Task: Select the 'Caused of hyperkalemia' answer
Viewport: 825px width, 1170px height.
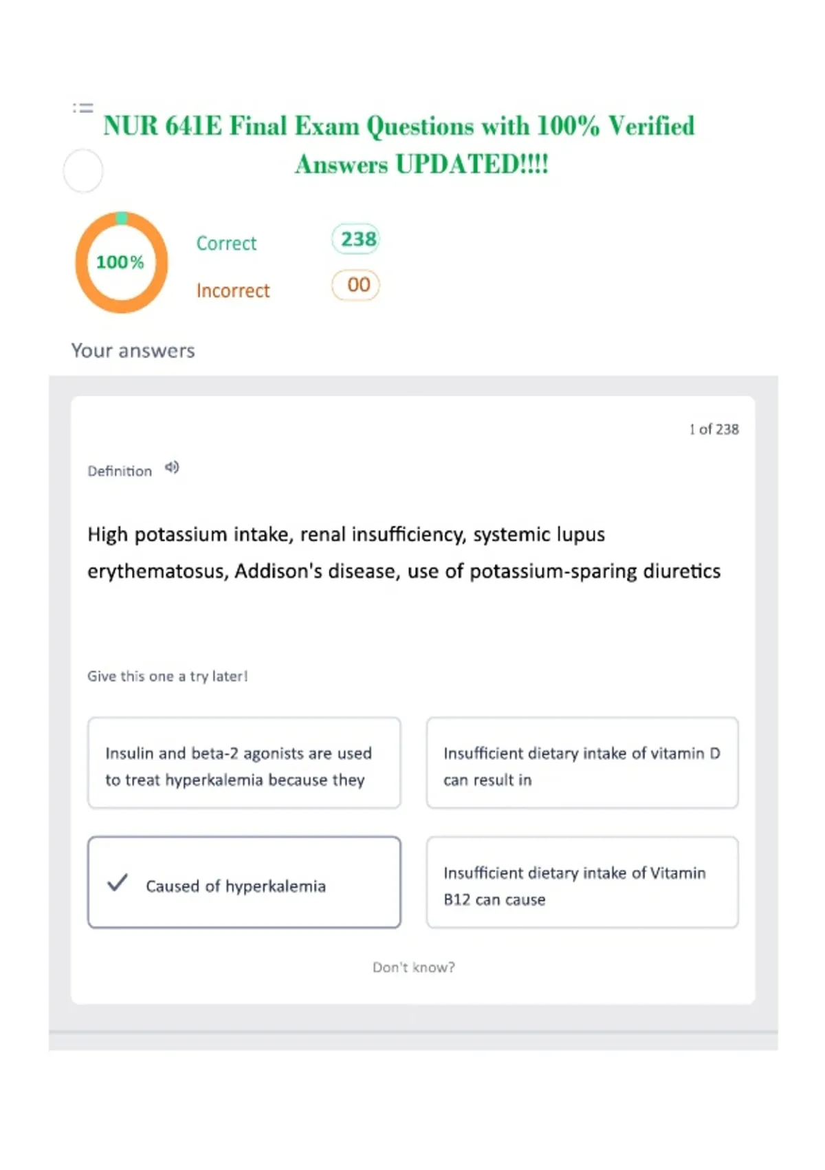Action: [x=244, y=882]
